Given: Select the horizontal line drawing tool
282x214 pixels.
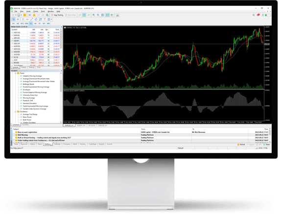Looking at the screenshot, I should point(27,19).
